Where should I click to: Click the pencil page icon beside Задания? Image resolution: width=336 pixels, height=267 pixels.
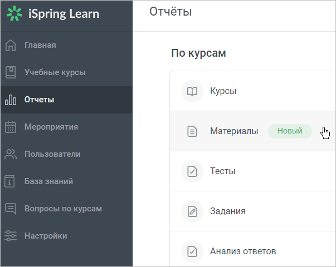[x=192, y=211]
